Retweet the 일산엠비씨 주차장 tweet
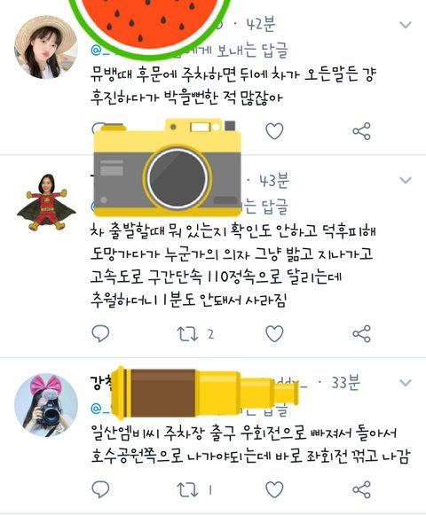Image resolution: width=426 pixels, height=515 pixels. tap(187, 489)
